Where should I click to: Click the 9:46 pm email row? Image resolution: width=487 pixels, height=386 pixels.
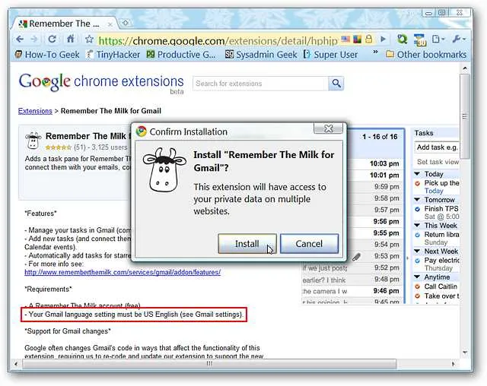coord(352,291)
